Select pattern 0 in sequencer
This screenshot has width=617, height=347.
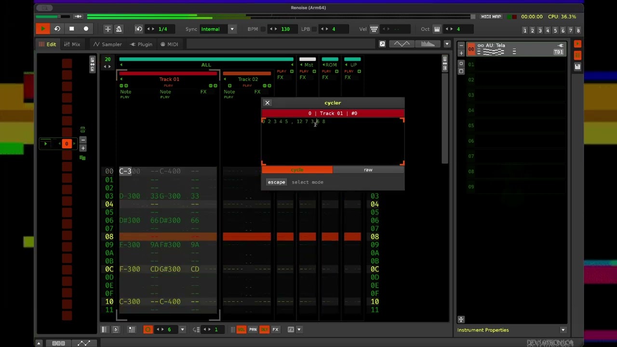(x=67, y=144)
